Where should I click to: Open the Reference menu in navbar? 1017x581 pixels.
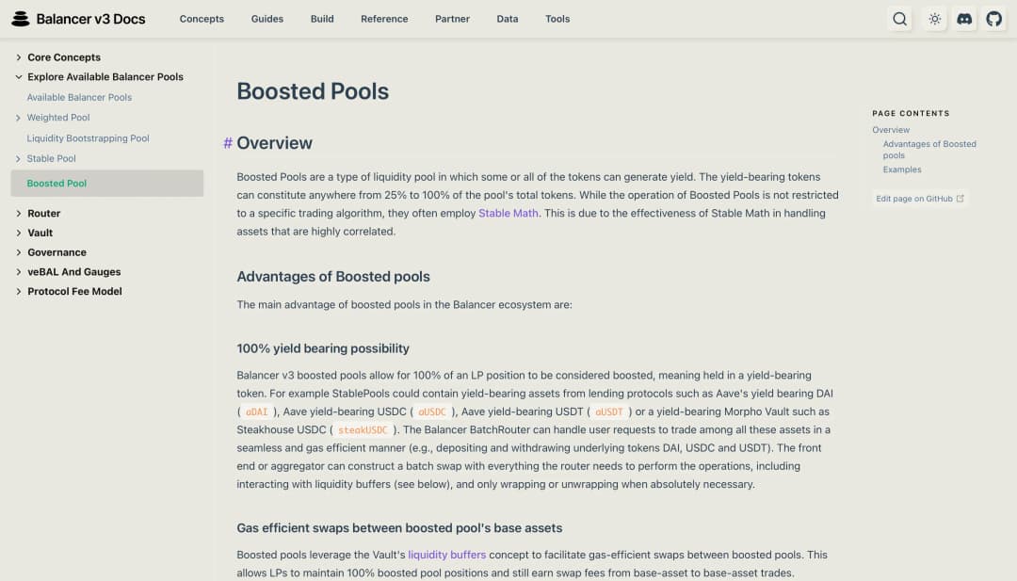[x=384, y=19]
